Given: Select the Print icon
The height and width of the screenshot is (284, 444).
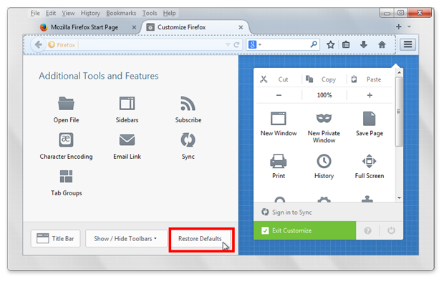Looking at the screenshot, I should point(279,161).
